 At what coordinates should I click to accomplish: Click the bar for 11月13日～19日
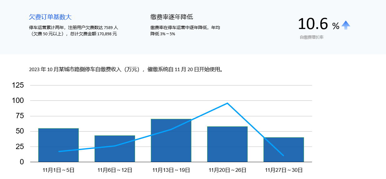pyautogui.click(x=171, y=140)
